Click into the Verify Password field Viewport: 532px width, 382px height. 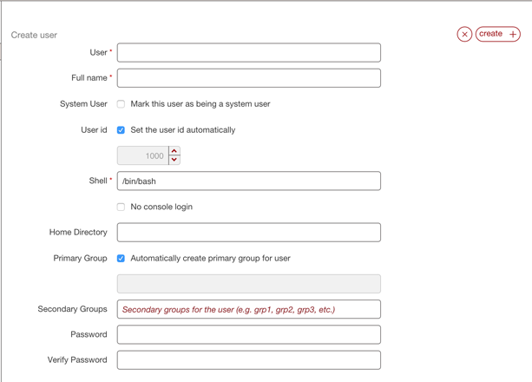coord(249,360)
